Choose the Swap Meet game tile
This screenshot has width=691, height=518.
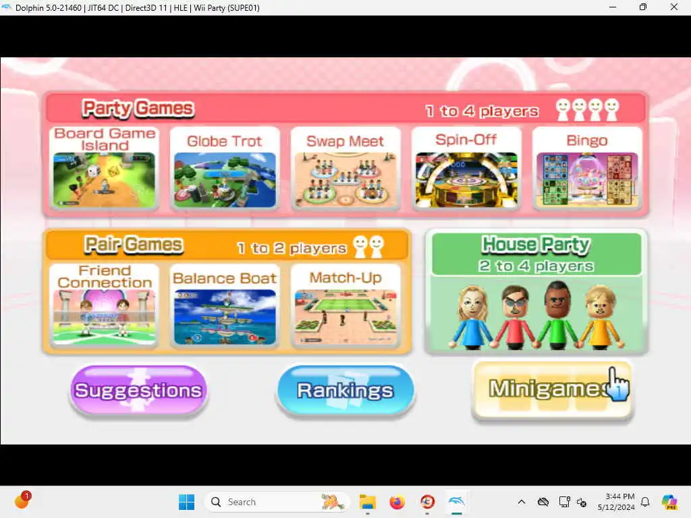(345, 168)
